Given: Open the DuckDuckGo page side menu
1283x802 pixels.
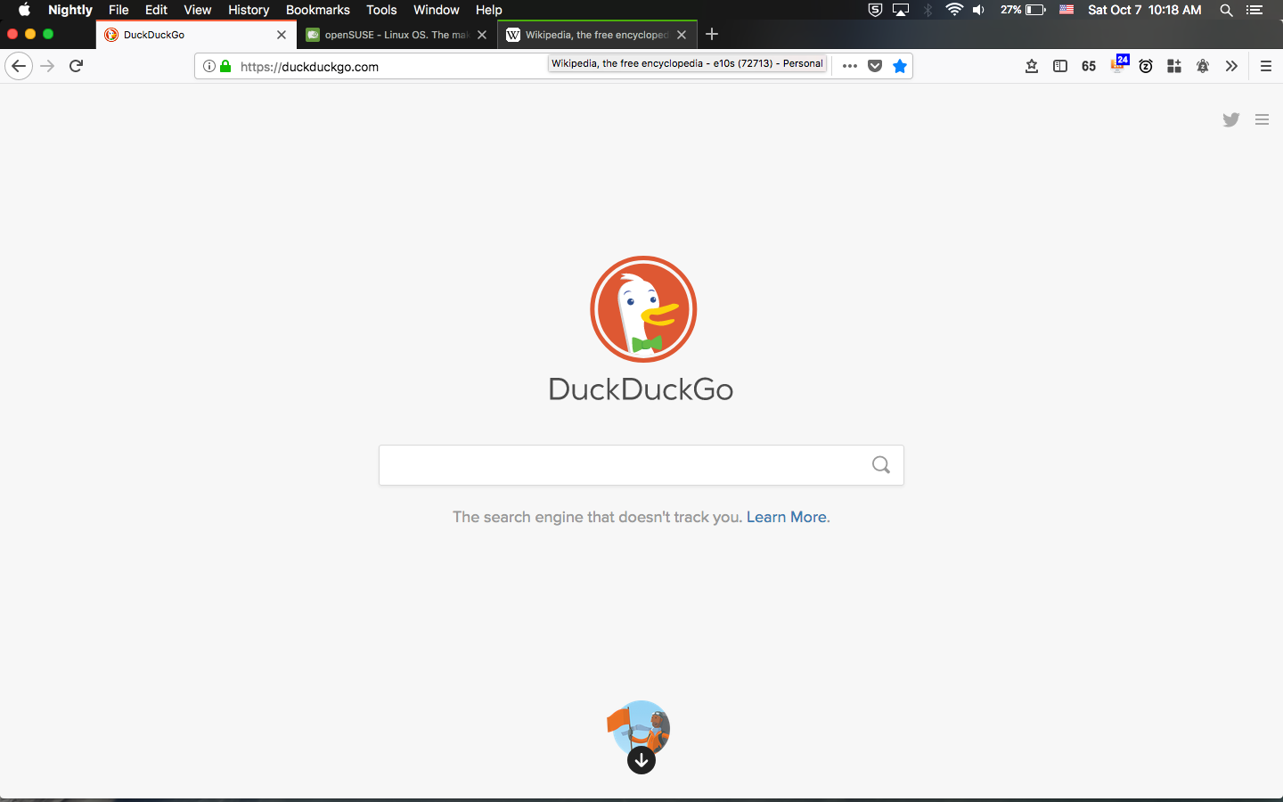Looking at the screenshot, I should coord(1262,119).
